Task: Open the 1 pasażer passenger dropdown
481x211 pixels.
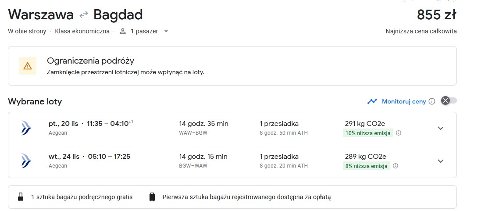Action: [x=144, y=31]
